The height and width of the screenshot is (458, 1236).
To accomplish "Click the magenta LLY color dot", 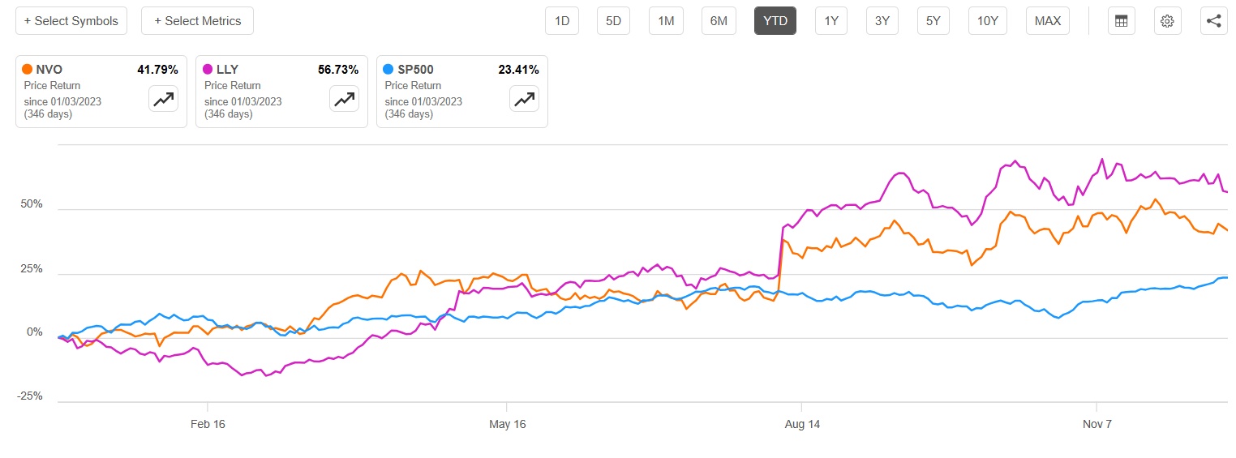I will [x=208, y=70].
